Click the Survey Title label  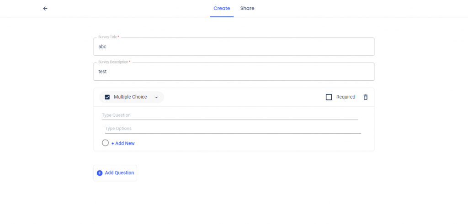click(109, 37)
